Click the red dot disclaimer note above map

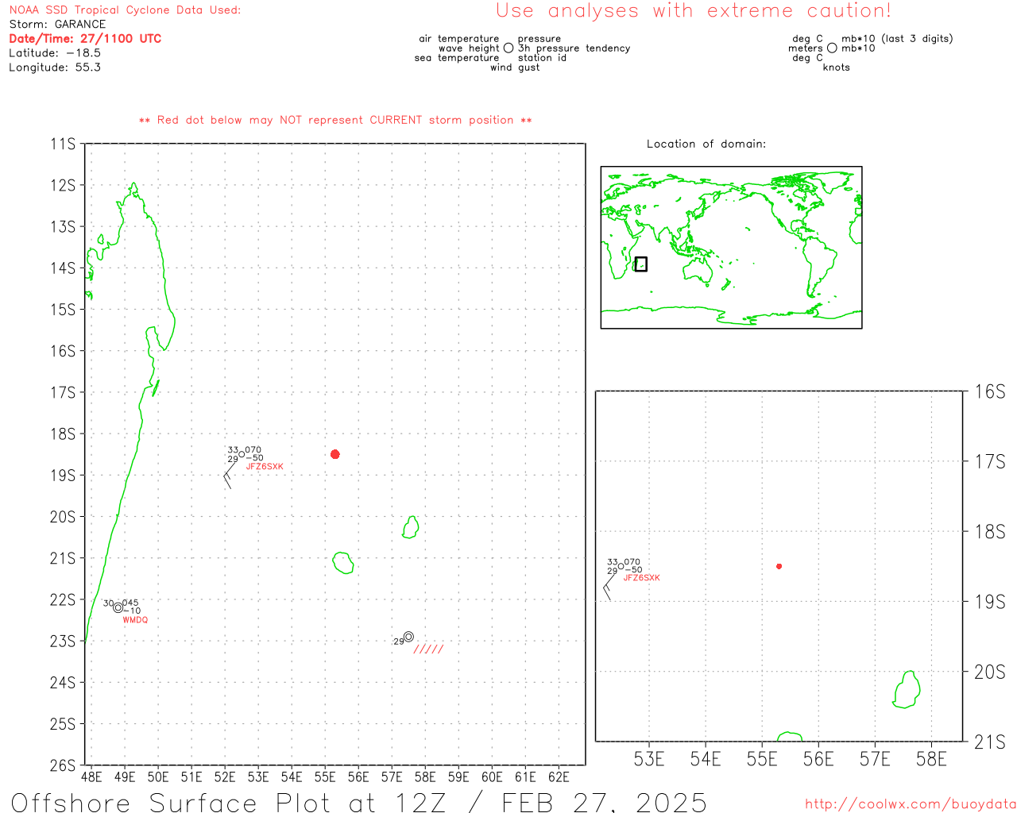click(x=335, y=121)
